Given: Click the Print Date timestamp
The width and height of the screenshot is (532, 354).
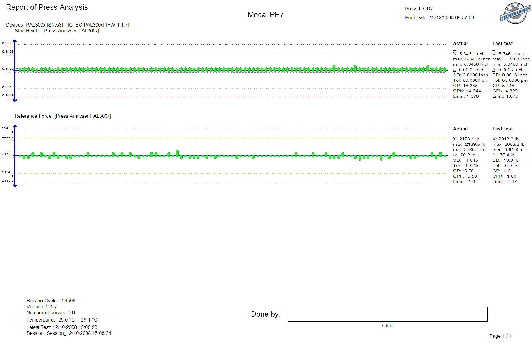Looking at the screenshot, I should pos(439,18).
